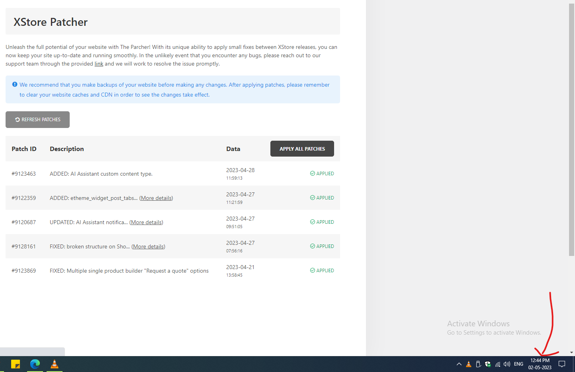Click the APPLIED check icon for patch #9128161

313,246
